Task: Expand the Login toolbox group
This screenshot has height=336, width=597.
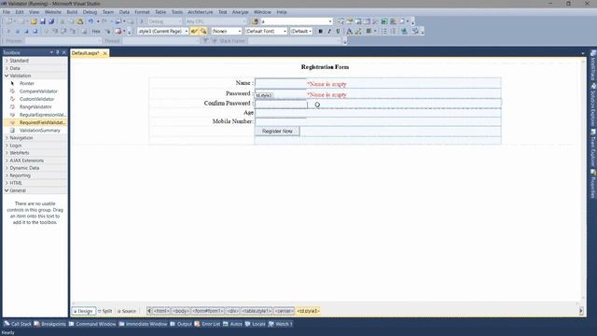Action: (7, 146)
